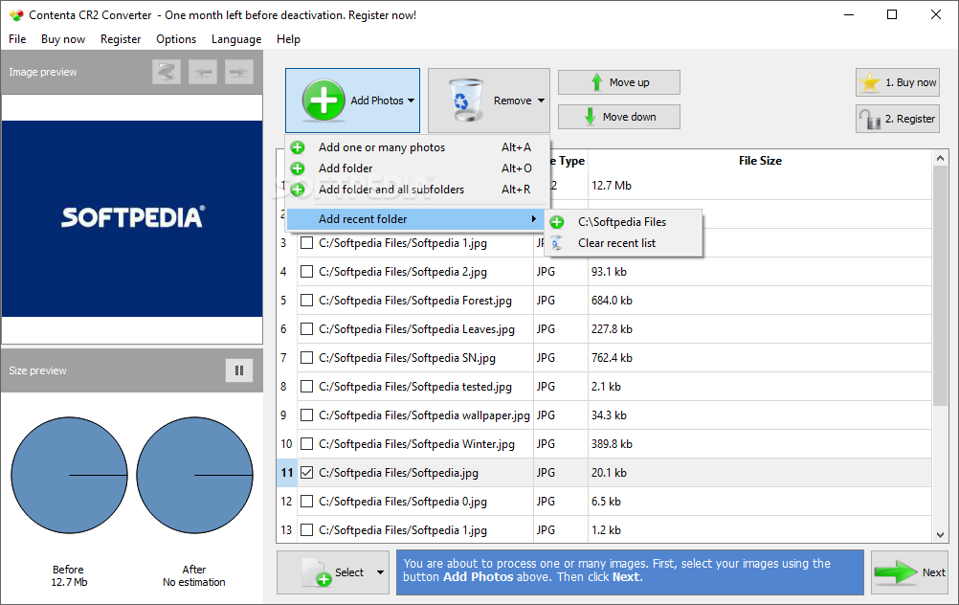The image size is (959, 605).
Task: Show next image with right arrow icon
Action: pos(238,72)
